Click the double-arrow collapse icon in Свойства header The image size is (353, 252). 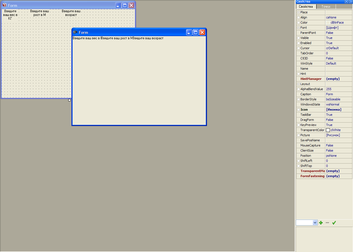pos(350,2)
